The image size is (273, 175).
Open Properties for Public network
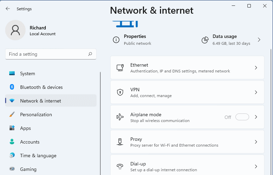(x=132, y=40)
